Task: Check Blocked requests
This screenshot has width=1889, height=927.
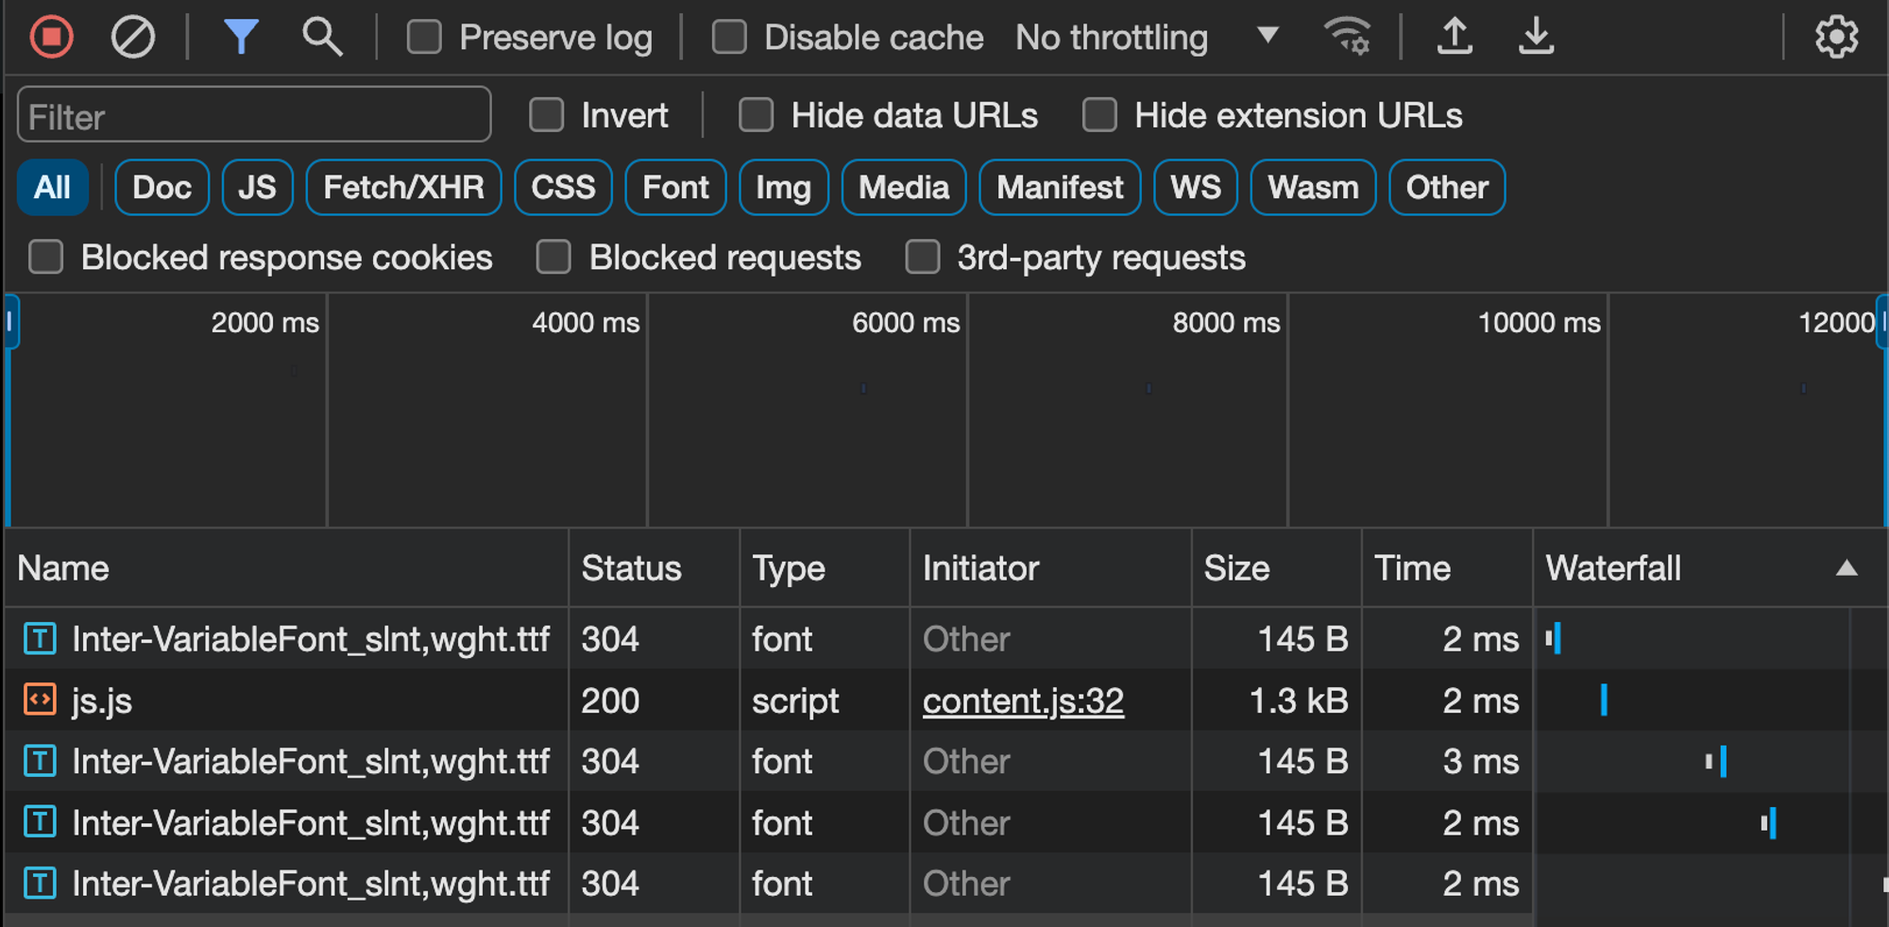Action: pyautogui.click(x=553, y=257)
